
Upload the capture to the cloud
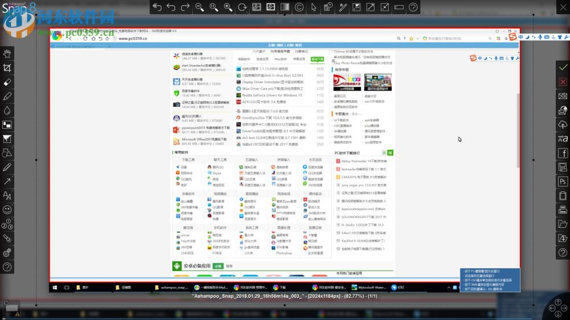point(563,125)
